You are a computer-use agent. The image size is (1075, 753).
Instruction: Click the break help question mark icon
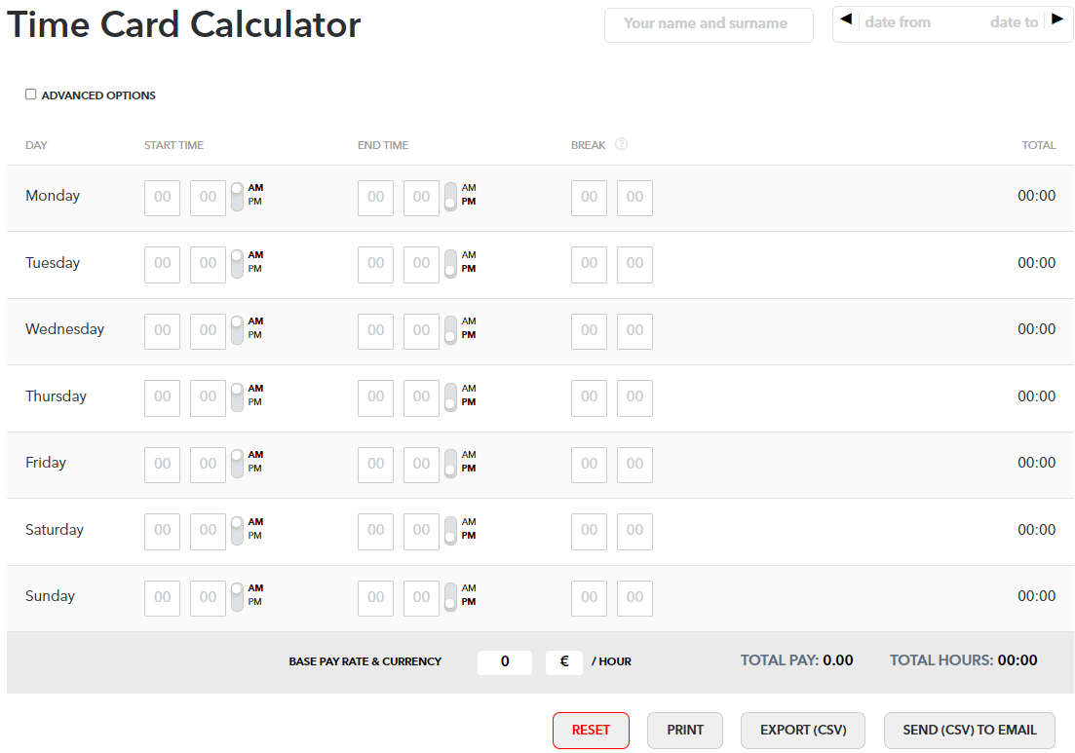tap(622, 144)
